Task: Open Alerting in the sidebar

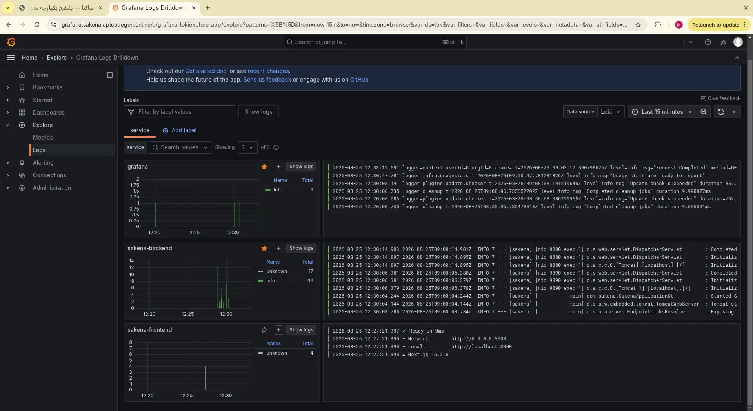Action: click(x=43, y=163)
